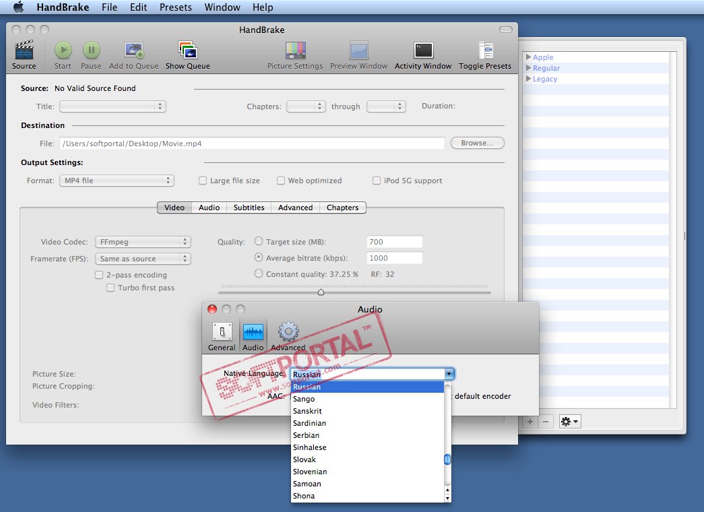
Task: Open the Framerate Same as source dropdown
Action: [x=143, y=259]
